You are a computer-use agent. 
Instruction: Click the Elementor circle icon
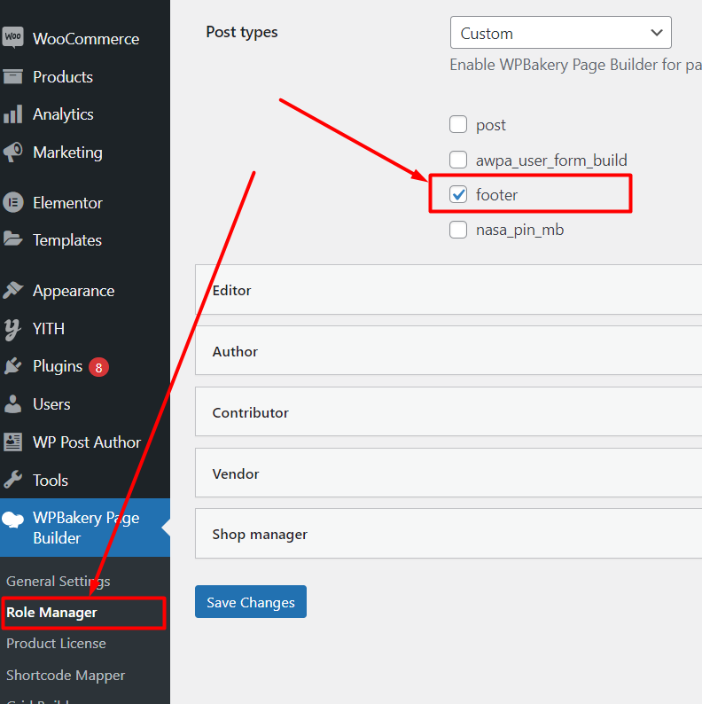click(13, 202)
